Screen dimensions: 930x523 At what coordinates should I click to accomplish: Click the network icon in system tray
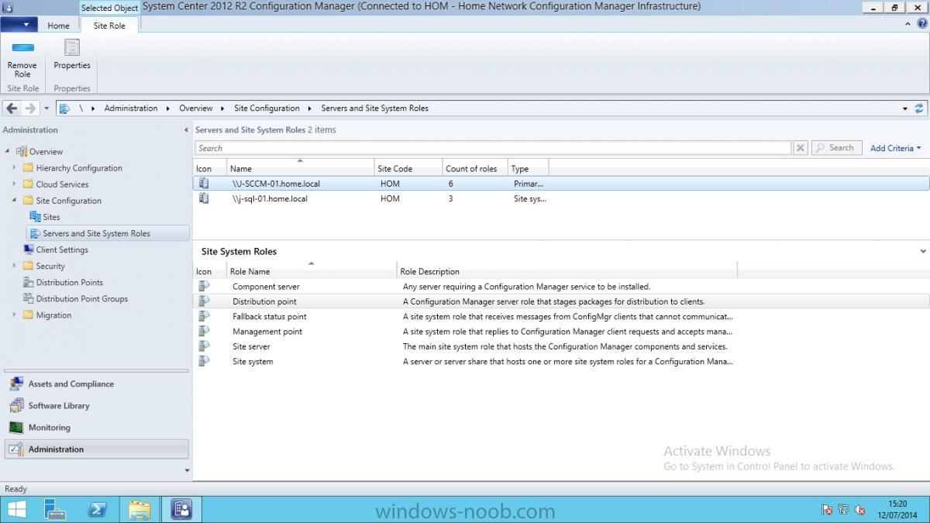coord(843,510)
